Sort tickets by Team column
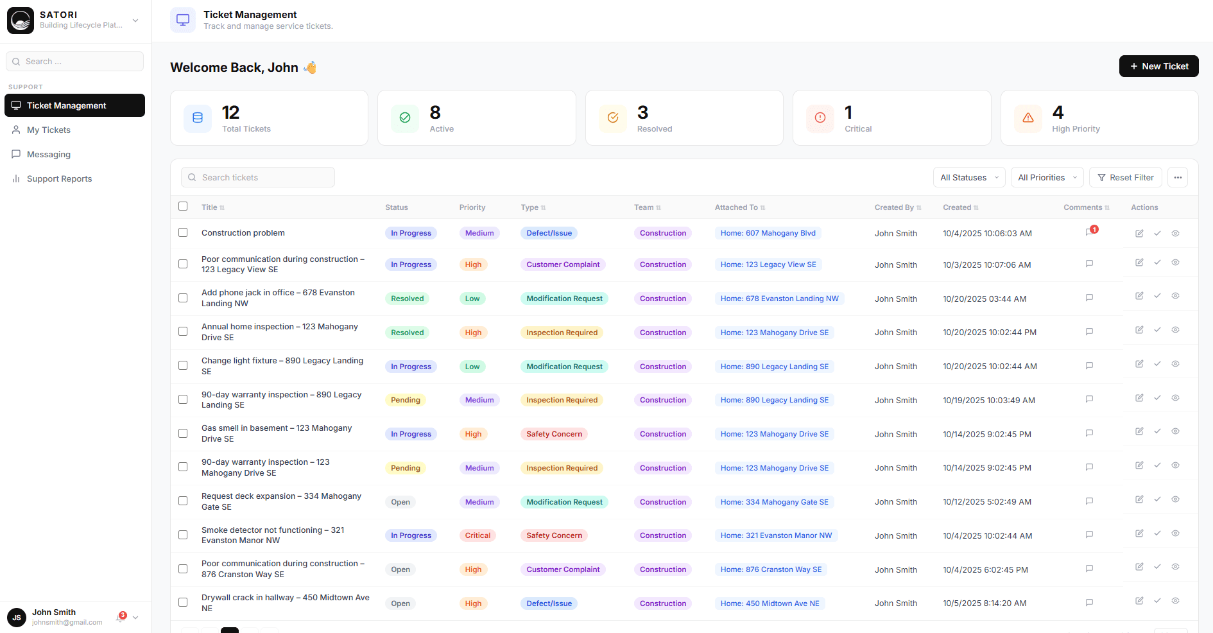1213x633 pixels. [x=648, y=207]
